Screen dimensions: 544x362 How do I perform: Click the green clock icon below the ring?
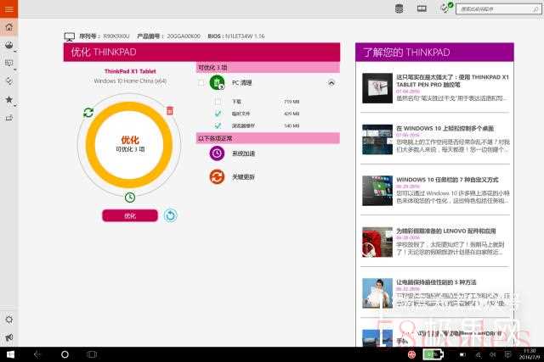[x=130, y=198]
